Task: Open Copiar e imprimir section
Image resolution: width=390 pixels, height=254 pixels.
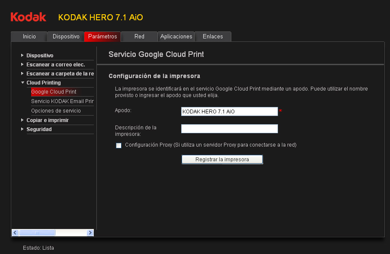Action: click(48, 120)
